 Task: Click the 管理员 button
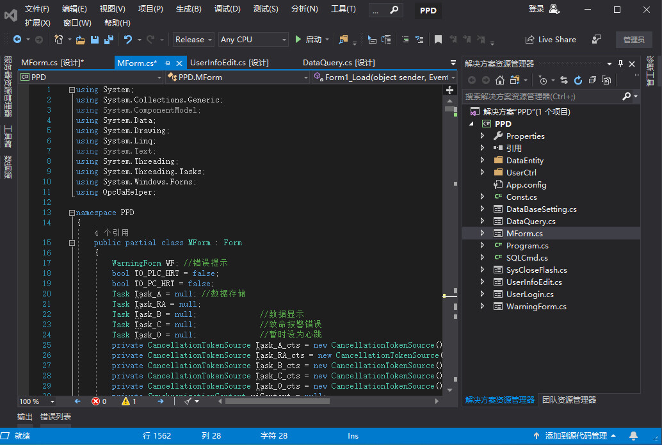[634, 40]
